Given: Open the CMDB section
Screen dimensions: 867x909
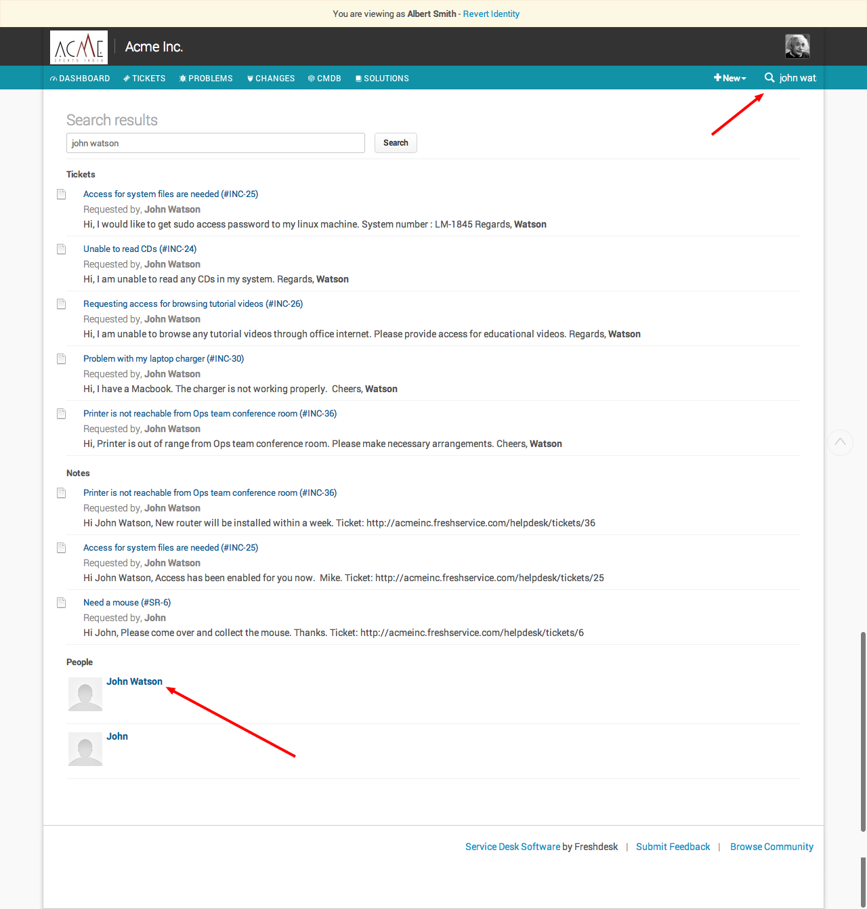Looking at the screenshot, I should pos(324,79).
